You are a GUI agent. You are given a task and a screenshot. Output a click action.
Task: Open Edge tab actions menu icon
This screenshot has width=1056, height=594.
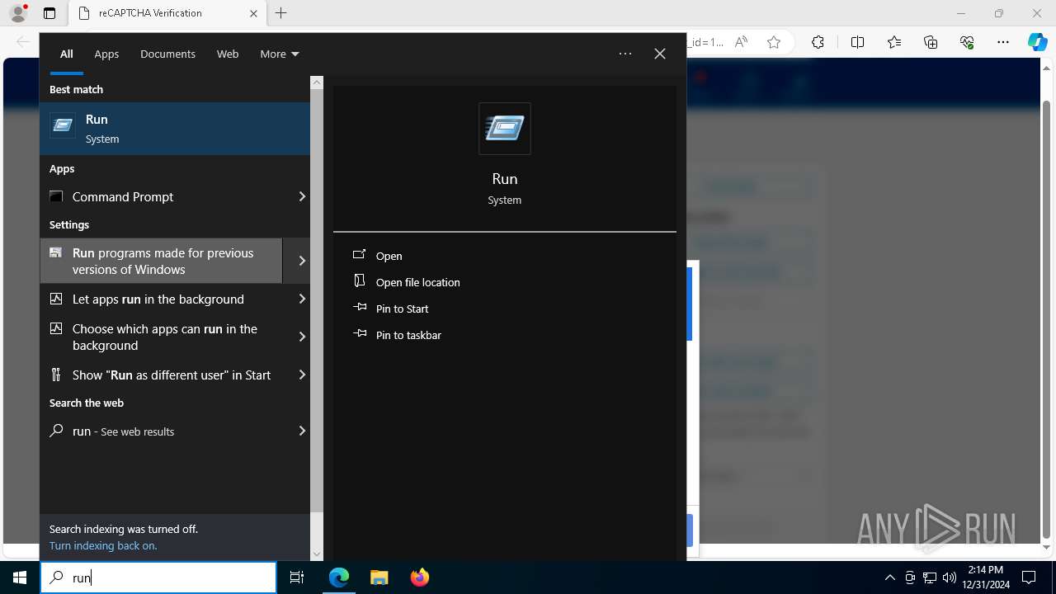click(49, 13)
